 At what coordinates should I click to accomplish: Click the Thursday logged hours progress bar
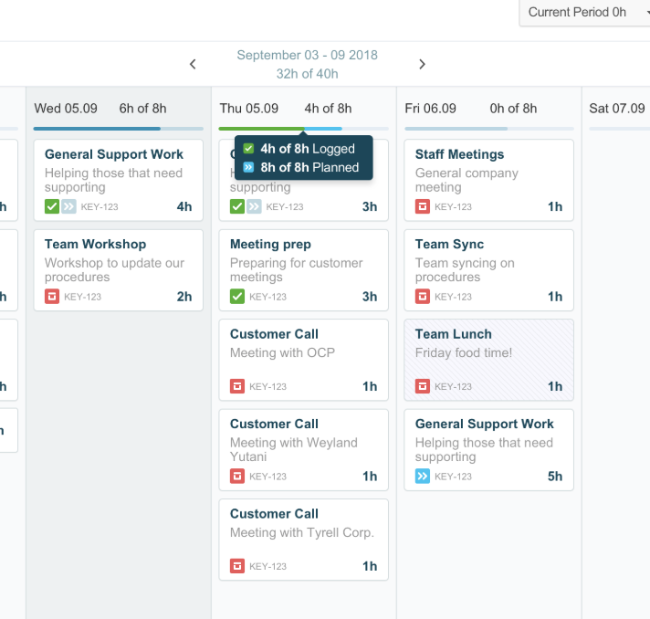(x=261, y=129)
